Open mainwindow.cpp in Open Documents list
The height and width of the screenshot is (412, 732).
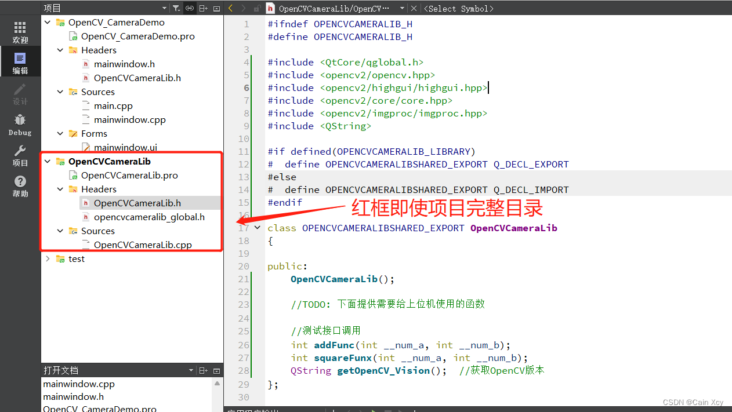tap(79, 384)
